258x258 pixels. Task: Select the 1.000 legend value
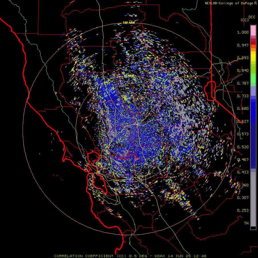tap(243, 32)
